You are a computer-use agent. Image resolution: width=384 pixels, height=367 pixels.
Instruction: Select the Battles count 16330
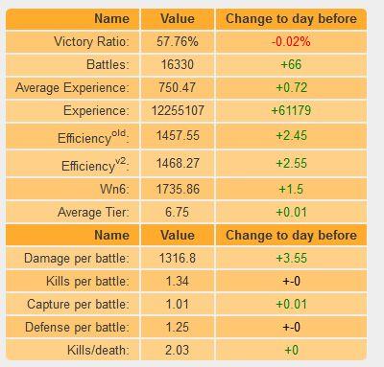(x=178, y=64)
